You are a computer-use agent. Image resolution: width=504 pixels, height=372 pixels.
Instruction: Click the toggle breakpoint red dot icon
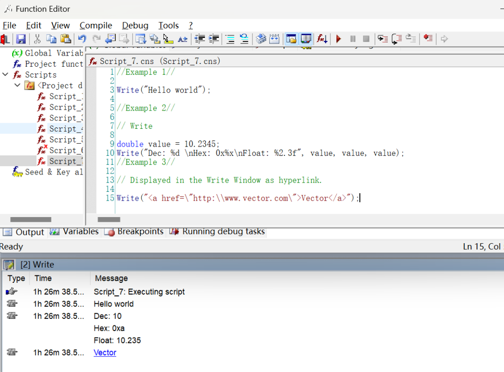tap(428, 39)
